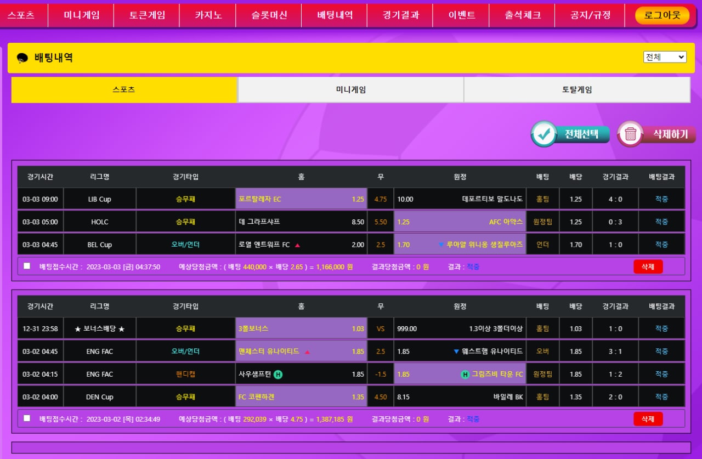
Task: Go to 출석체크 in the navigation bar
Action: coord(523,15)
